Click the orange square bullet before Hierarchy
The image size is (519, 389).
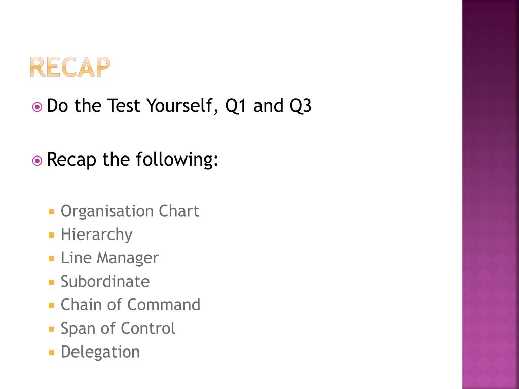[51, 235]
